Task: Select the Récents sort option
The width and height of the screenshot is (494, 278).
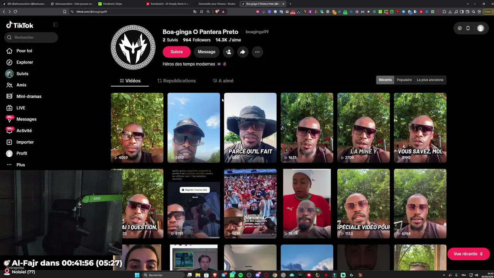Action: coord(385,80)
